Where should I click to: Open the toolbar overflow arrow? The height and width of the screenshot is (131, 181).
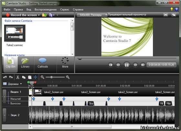58,15
